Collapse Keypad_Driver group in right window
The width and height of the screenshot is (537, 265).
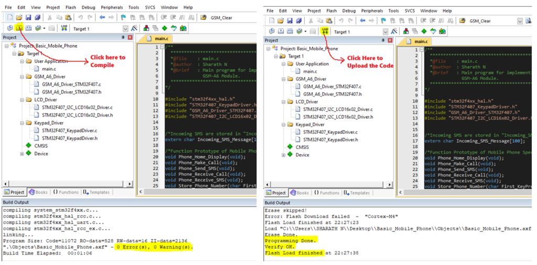pyautogui.click(x=283, y=124)
